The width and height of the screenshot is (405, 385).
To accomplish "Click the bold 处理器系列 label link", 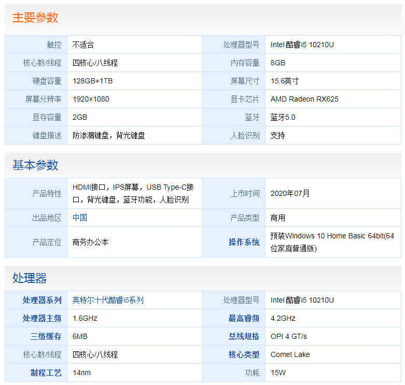I will tap(42, 300).
